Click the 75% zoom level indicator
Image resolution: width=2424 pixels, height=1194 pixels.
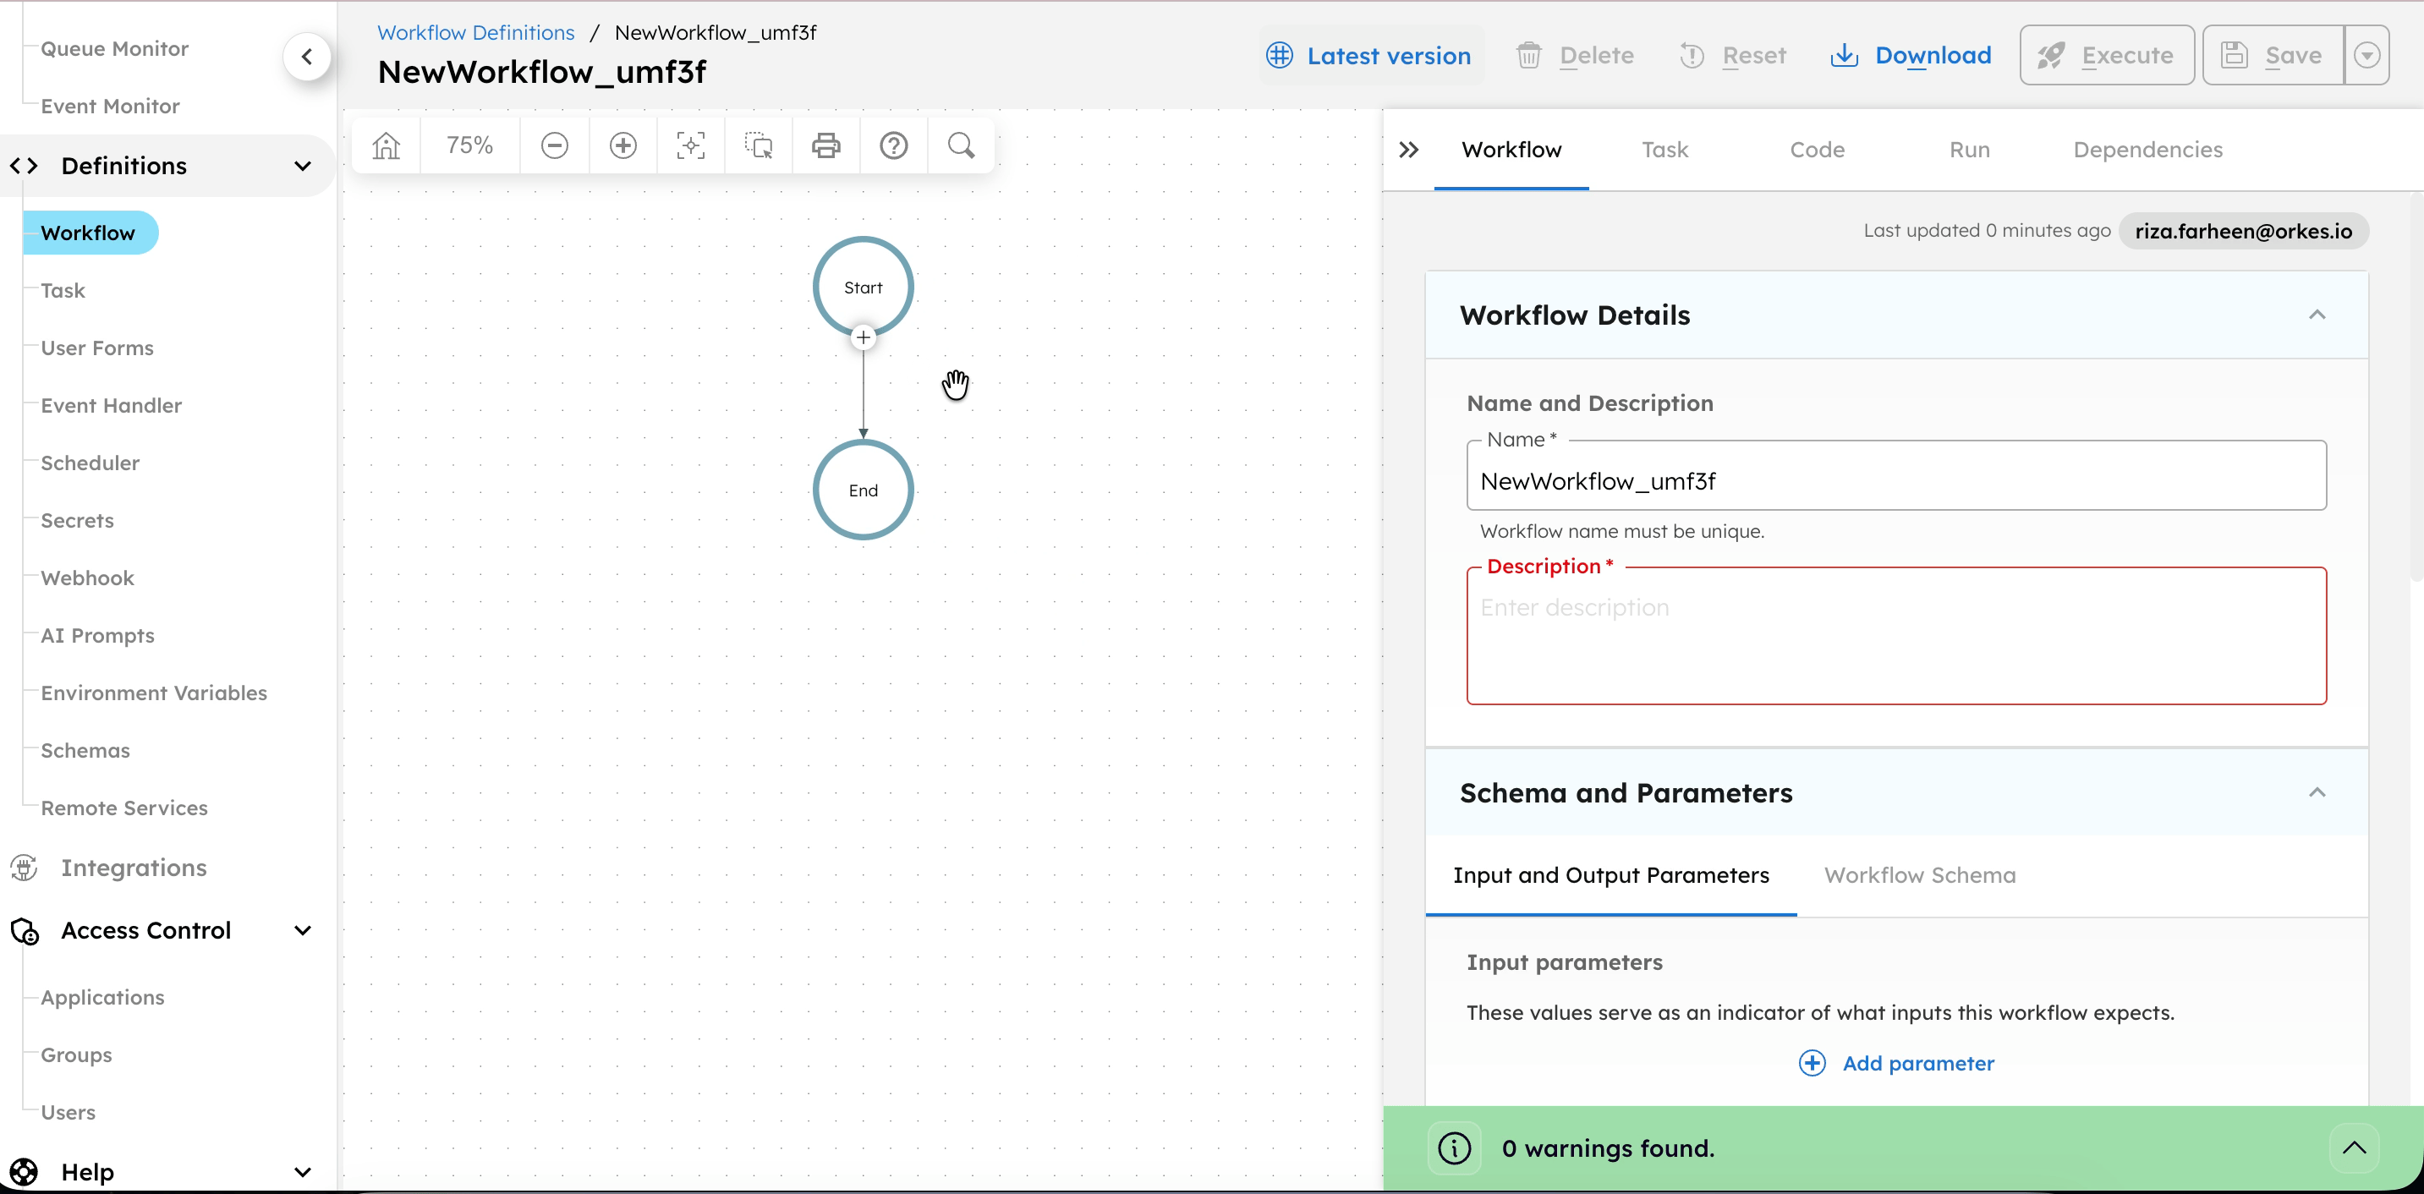(469, 145)
